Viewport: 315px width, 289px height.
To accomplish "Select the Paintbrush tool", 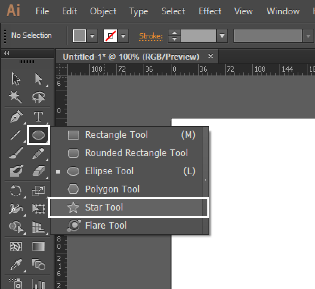I will coord(16,153).
